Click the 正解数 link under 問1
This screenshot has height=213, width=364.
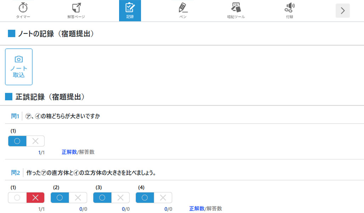69,152
